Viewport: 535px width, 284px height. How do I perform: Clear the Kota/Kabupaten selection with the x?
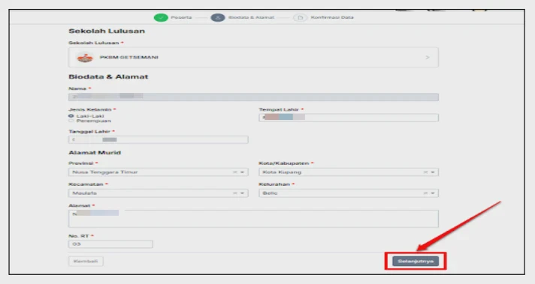click(425, 172)
